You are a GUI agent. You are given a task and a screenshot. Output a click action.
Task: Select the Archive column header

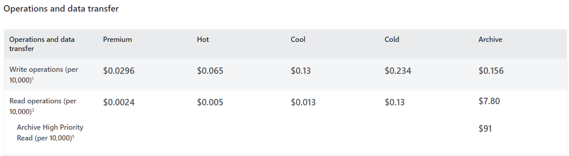point(490,39)
